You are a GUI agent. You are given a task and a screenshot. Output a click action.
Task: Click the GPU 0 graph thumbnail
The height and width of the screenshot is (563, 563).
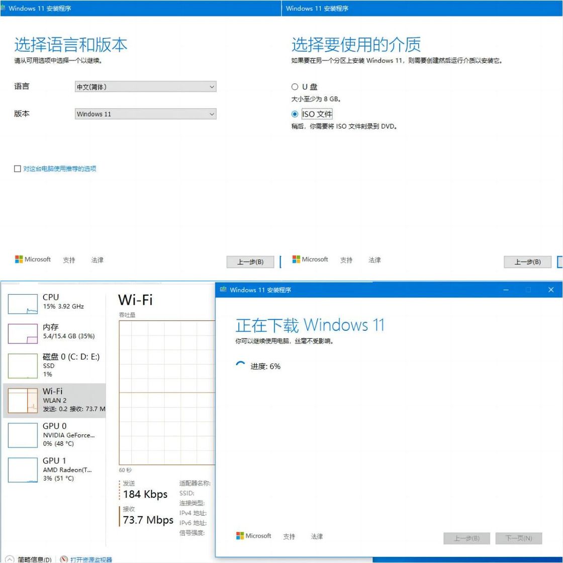[23, 435]
